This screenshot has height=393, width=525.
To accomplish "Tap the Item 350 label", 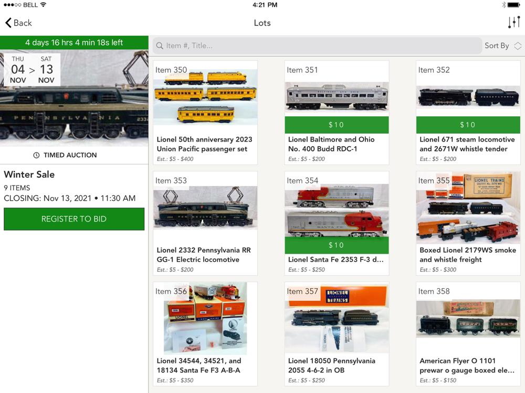I will (171, 70).
